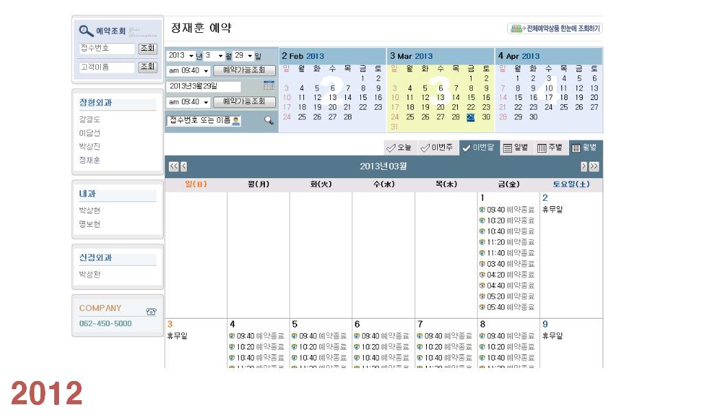Image resolution: width=720 pixels, height=418 pixels.
Task: Go to next month with single-right arrow
Action: pos(584,167)
